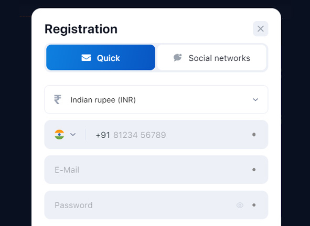Screen dimensions: 310x226
Task: Click the dot indicator in Password field
Action: [x=254, y=205]
